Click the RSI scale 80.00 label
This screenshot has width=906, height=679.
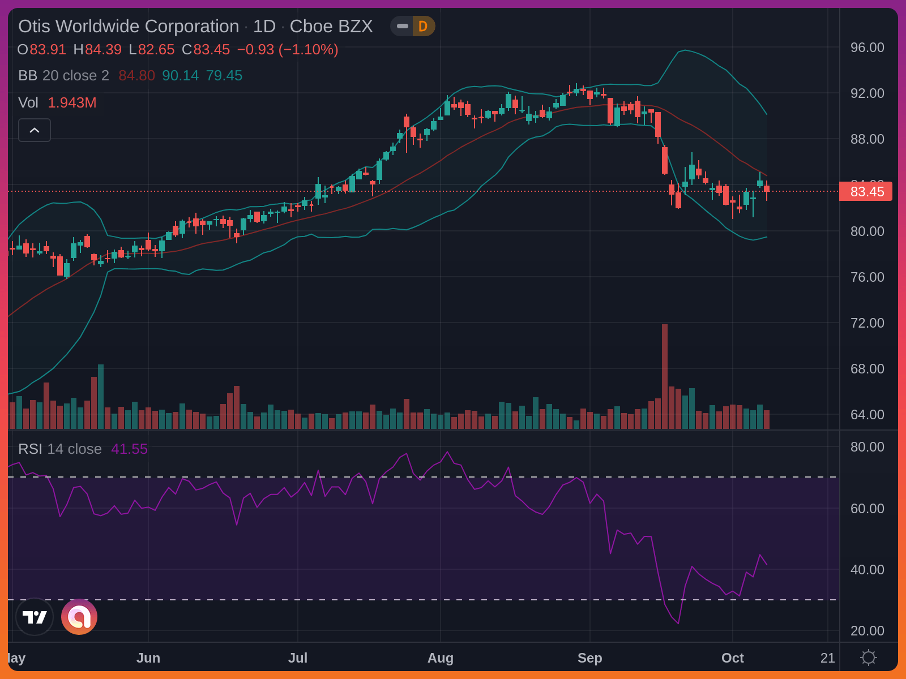[867, 446]
